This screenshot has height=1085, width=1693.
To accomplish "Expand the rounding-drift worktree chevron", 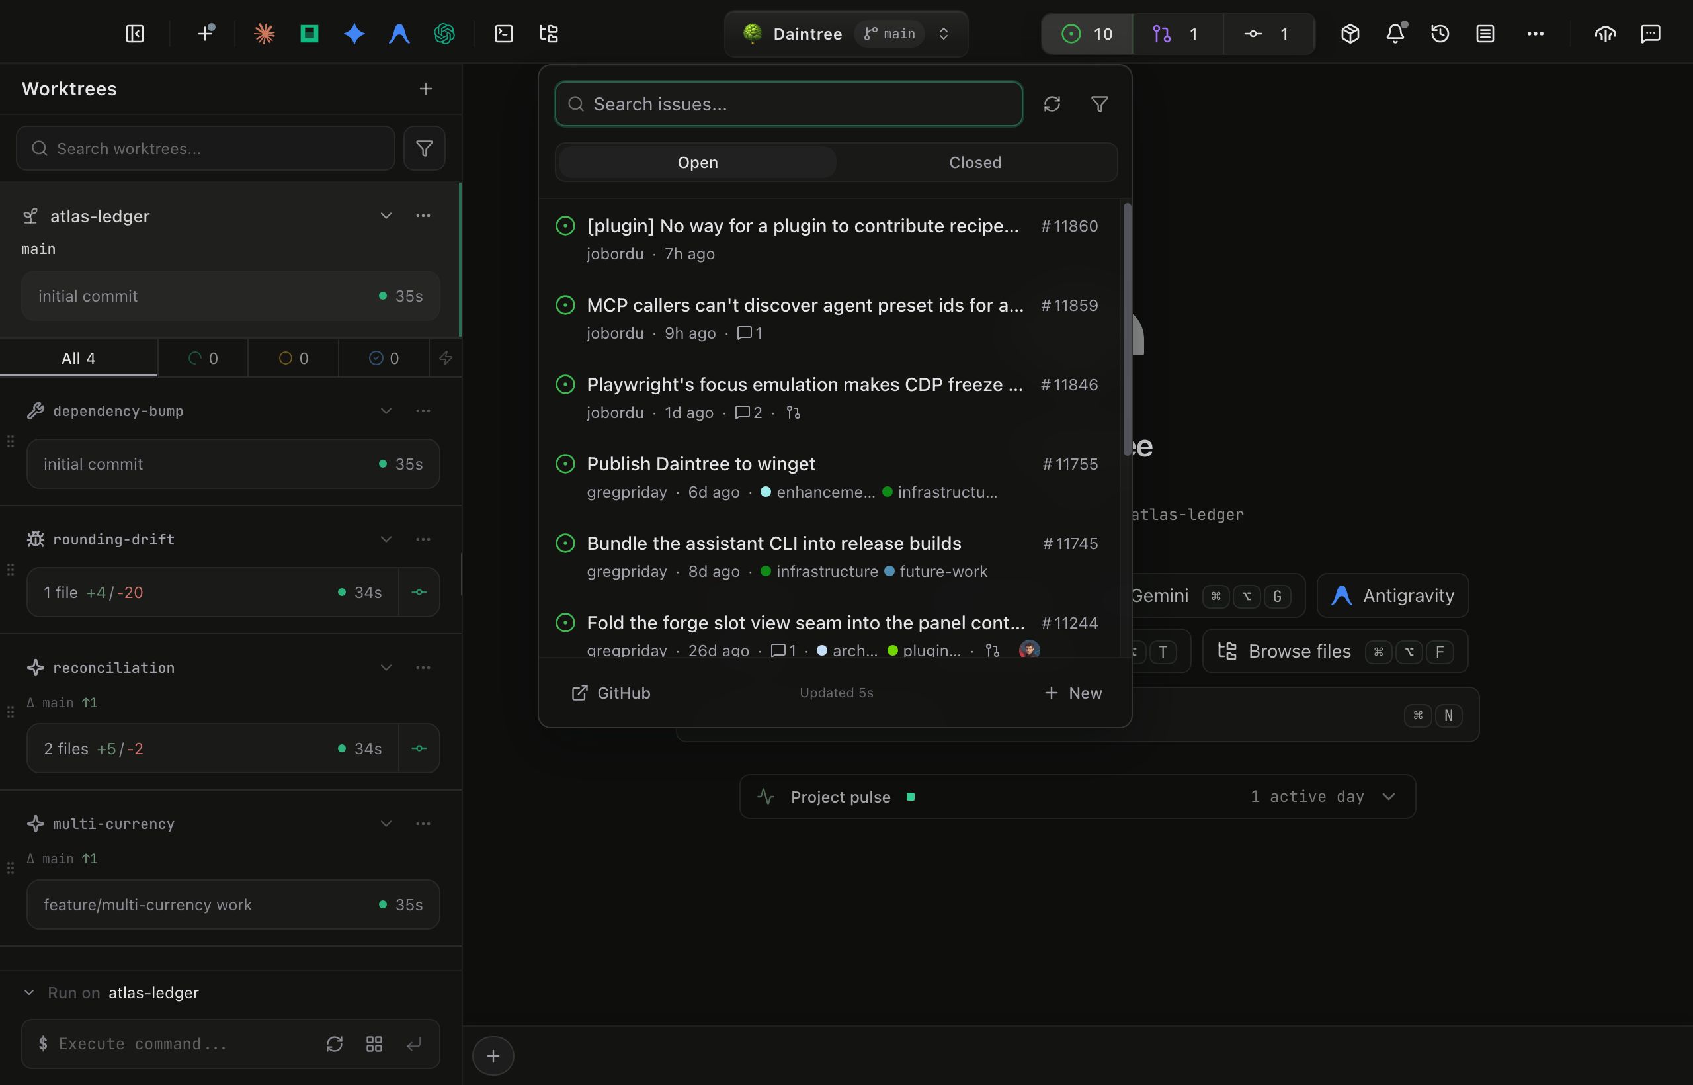I will (x=386, y=539).
